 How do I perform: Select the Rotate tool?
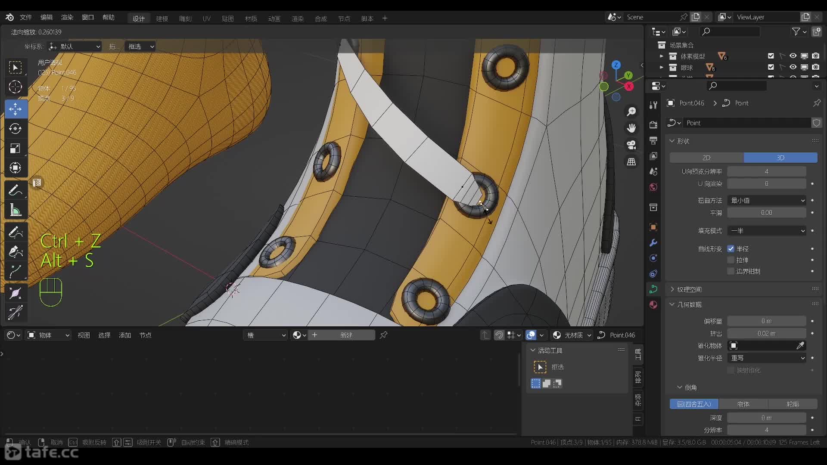[x=16, y=128]
